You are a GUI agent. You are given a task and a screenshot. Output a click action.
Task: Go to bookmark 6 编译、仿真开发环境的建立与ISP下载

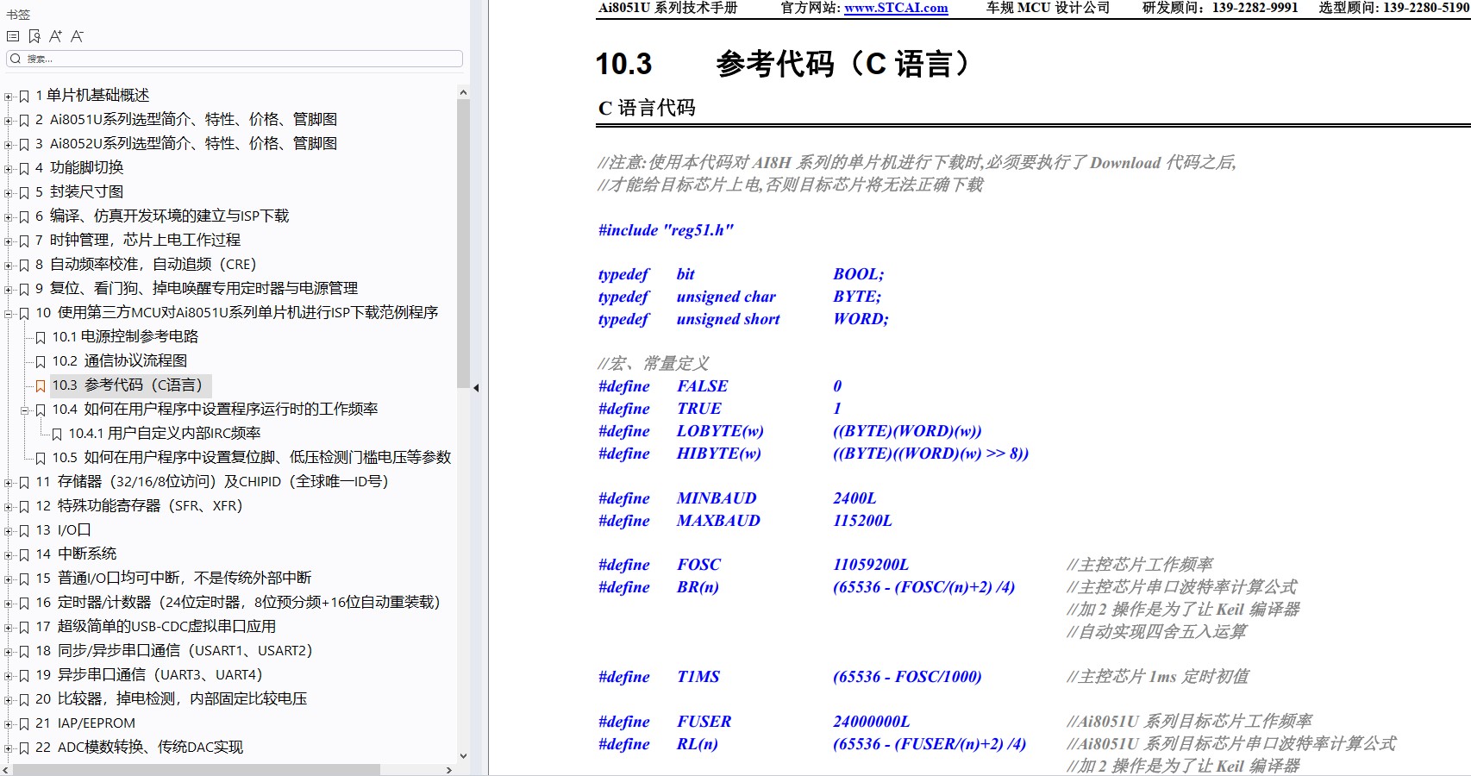pyautogui.click(x=162, y=216)
